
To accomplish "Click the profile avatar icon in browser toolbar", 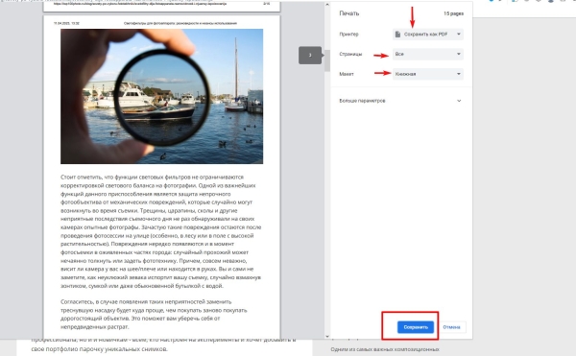I will (x=550, y=1).
